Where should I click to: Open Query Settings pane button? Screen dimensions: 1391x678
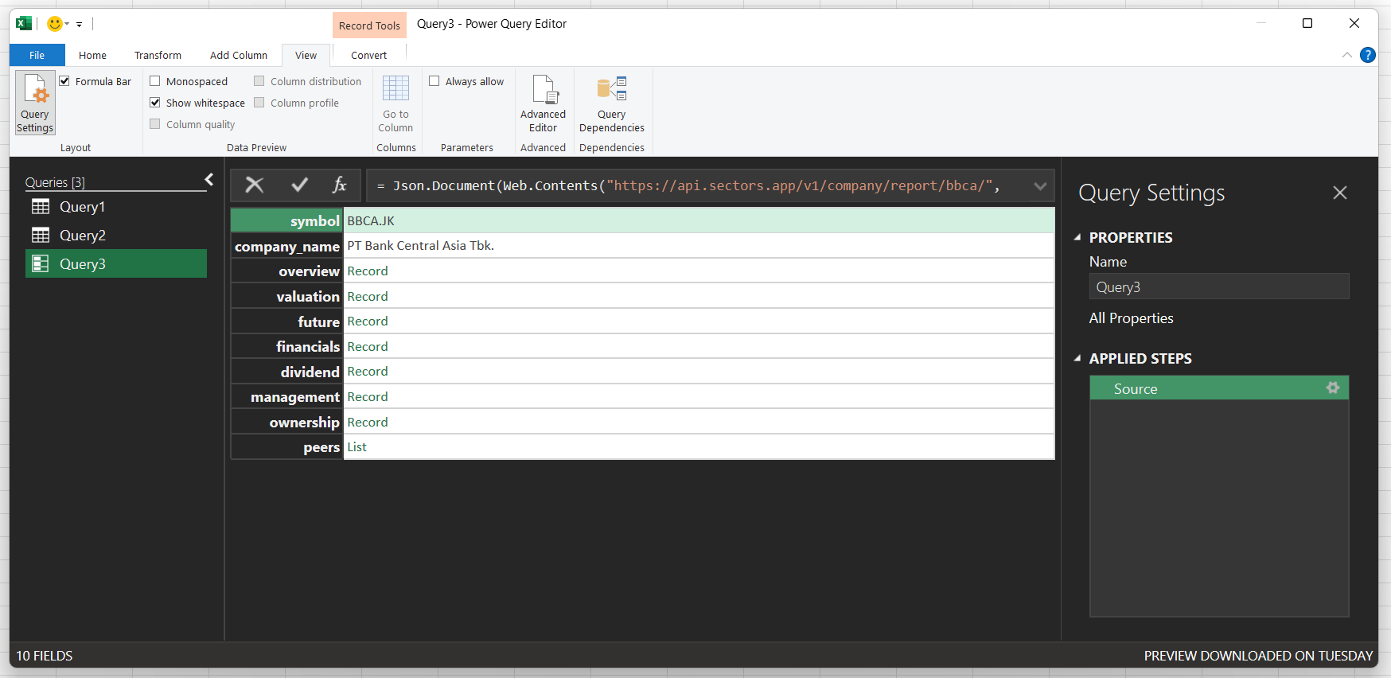[x=35, y=103]
